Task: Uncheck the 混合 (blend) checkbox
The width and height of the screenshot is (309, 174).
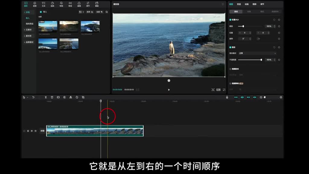Action: [230, 47]
